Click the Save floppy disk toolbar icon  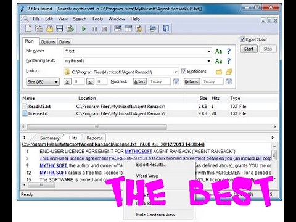[60, 28]
